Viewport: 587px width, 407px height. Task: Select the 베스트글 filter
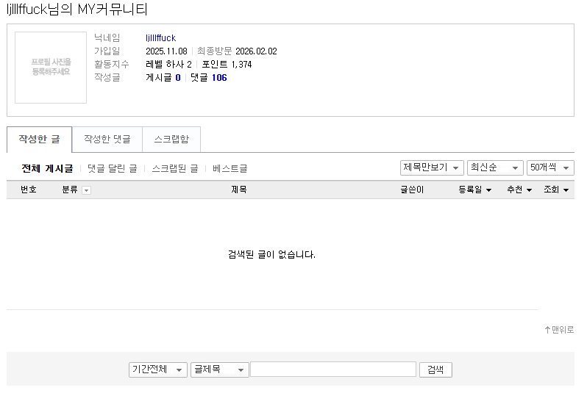coord(230,168)
